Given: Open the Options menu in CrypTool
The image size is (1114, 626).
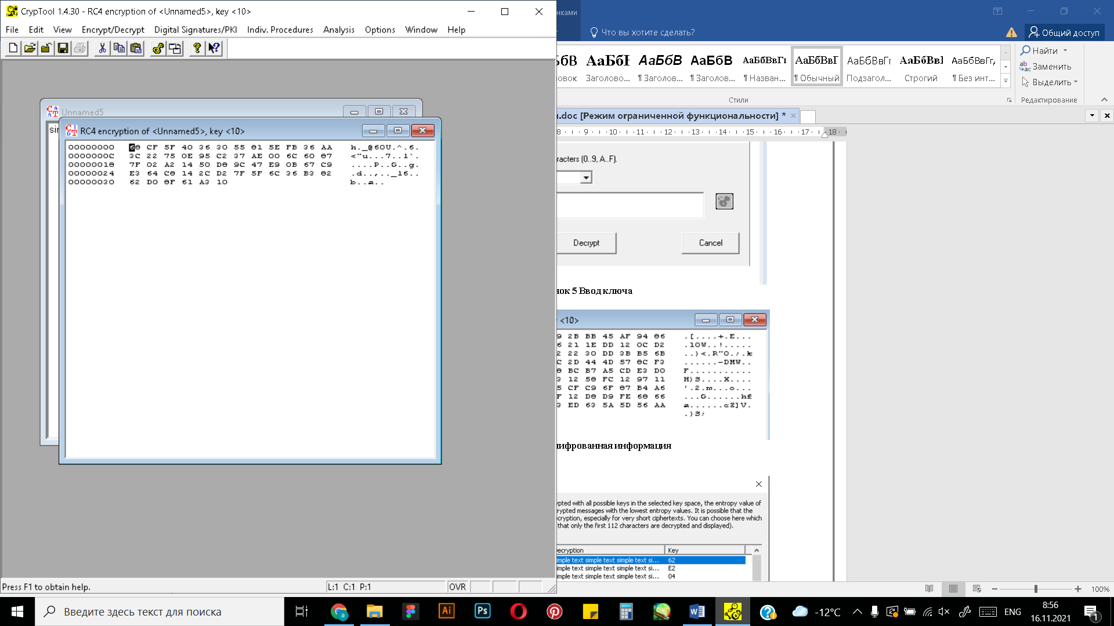Looking at the screenshot, I should point(379,30).
